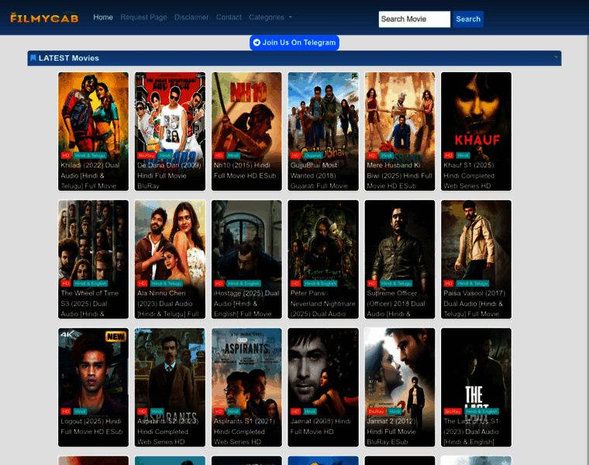This screenshot has width=589, height=465.
Task: Click Paisa Vasool Dual Audio title text
Action: pos(474,304)
